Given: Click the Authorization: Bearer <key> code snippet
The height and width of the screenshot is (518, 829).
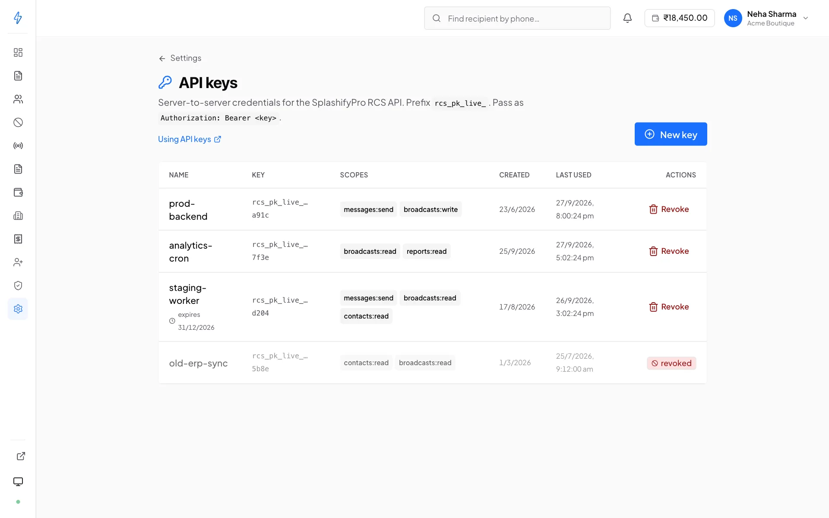Looking at the screenshot, I should pos(218,118).
